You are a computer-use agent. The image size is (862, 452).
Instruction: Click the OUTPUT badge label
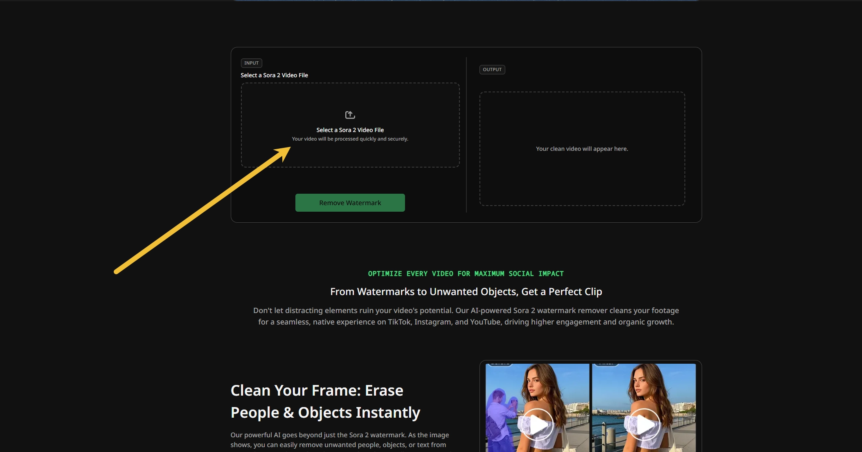492,69
